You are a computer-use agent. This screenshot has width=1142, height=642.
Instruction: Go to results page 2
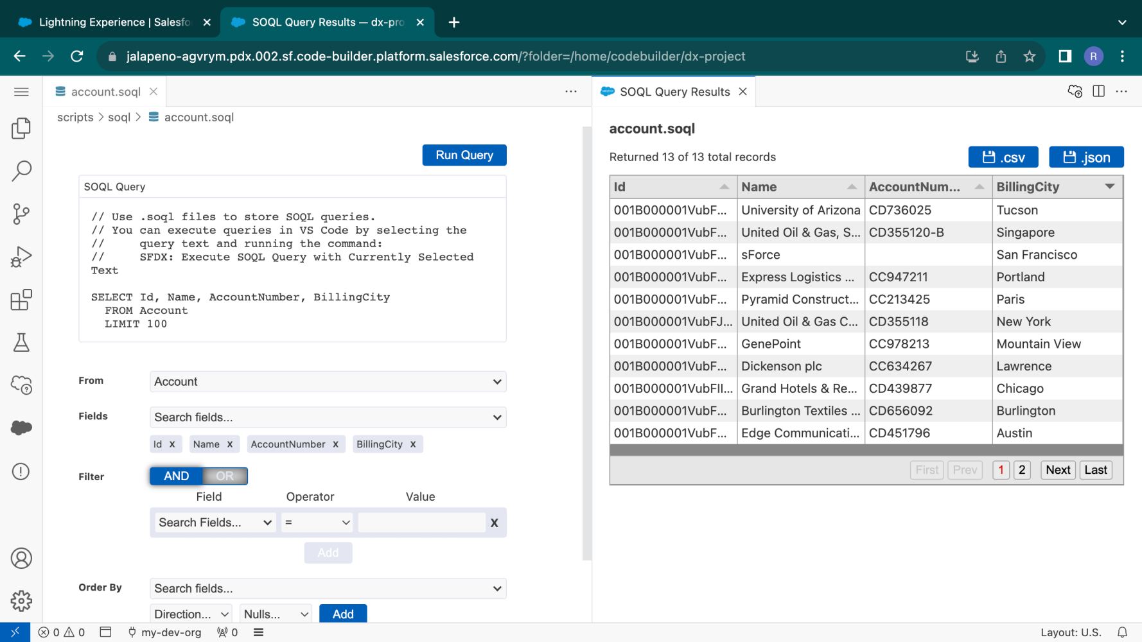coord(1022,470)
